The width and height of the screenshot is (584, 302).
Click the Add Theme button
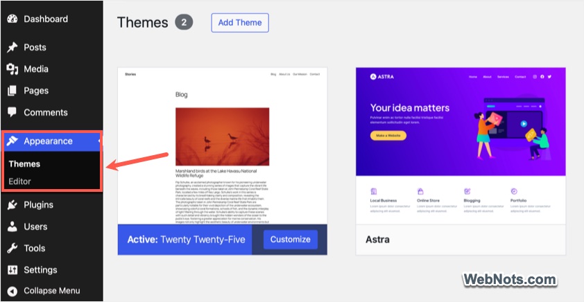point(240,23)
